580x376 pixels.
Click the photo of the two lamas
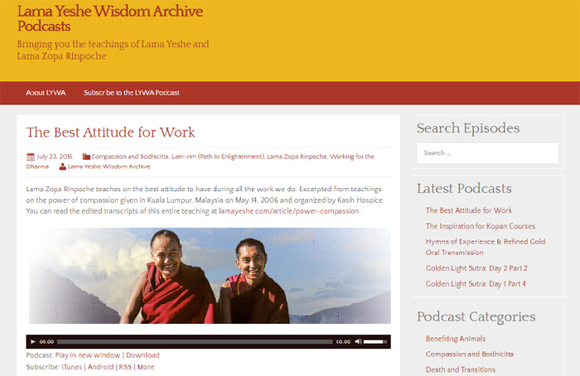[x=210, y=276]
